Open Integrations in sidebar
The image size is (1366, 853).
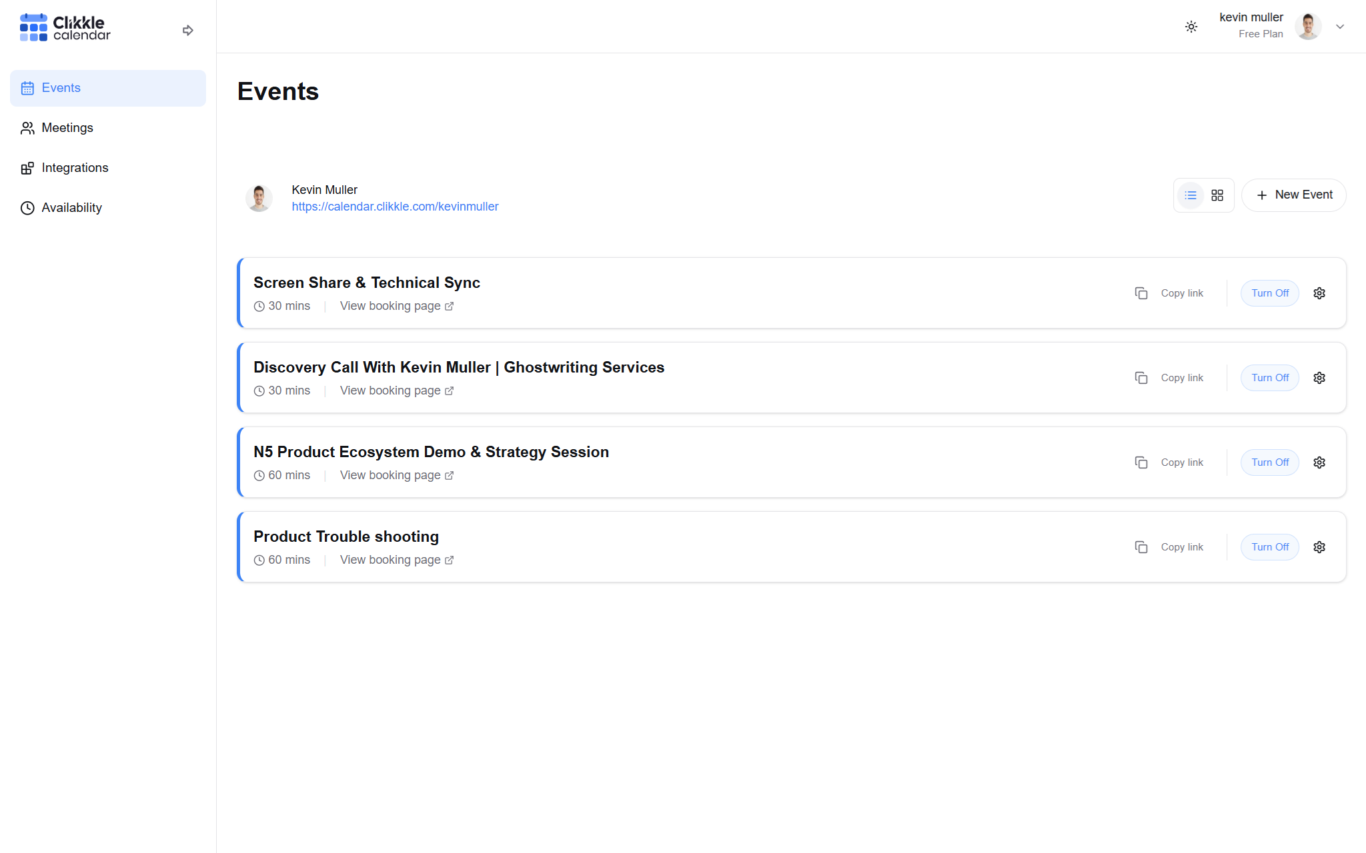(75, 168)
